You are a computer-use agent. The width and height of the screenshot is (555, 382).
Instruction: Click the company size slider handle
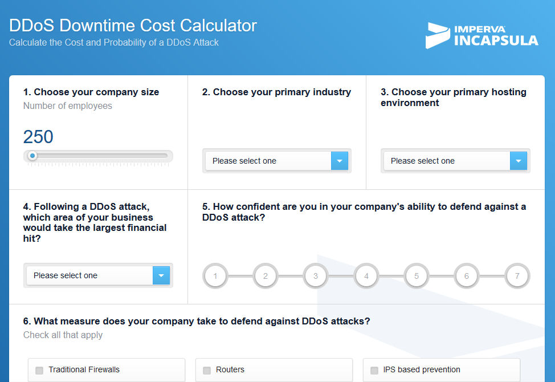(x=32, y=156)
